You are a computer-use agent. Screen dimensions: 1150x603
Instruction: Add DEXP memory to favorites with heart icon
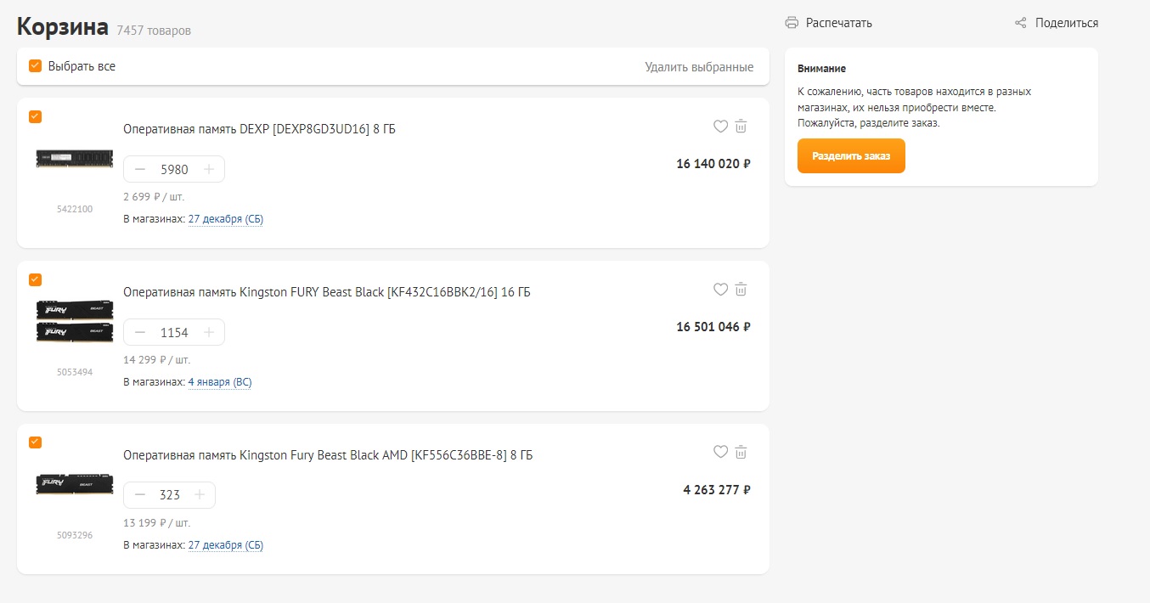click(720, 127)
